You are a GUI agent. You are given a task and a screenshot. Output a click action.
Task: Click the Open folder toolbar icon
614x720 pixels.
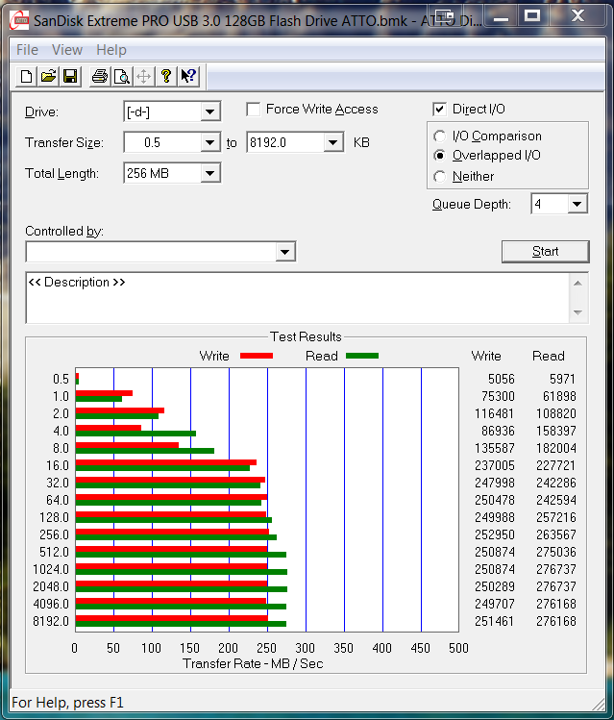48,77
